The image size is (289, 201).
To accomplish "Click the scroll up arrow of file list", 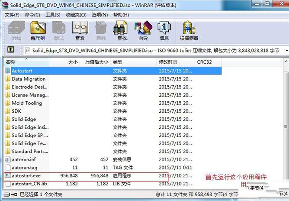I will (x=286, y=61).
